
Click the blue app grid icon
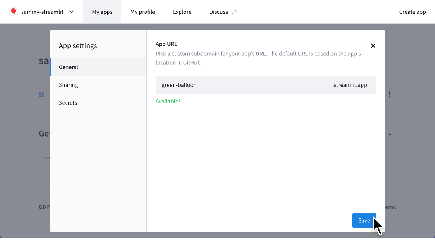(x=42, y=94)
